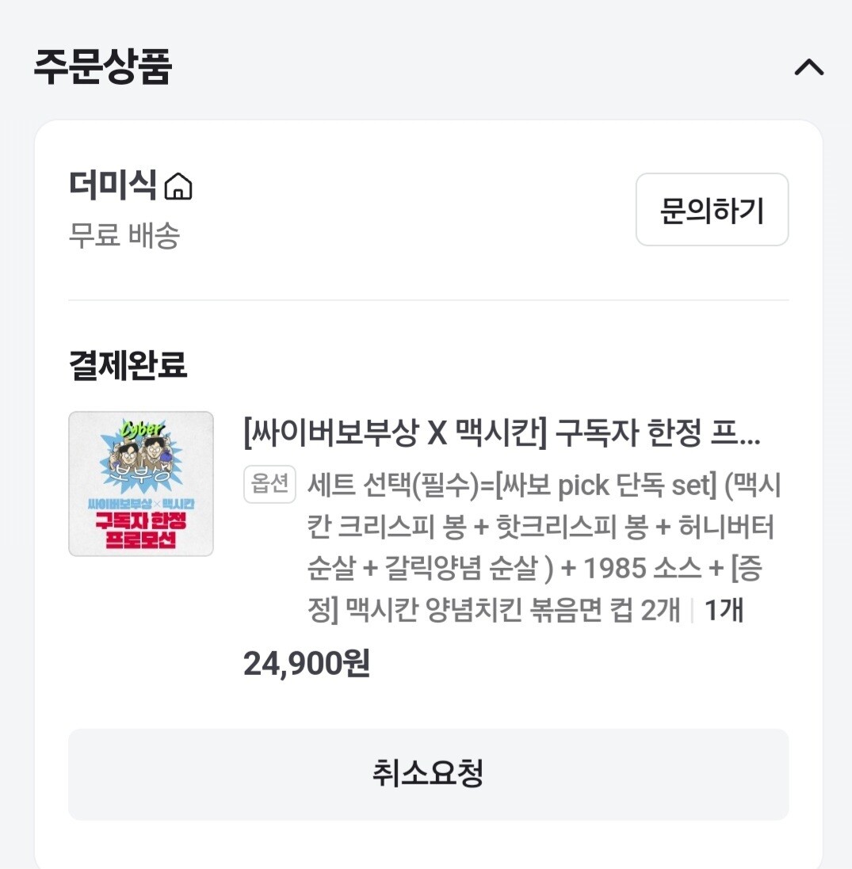Tap the 24,900원 price text
The image size is (852, 869).
(x=307, y=663)
